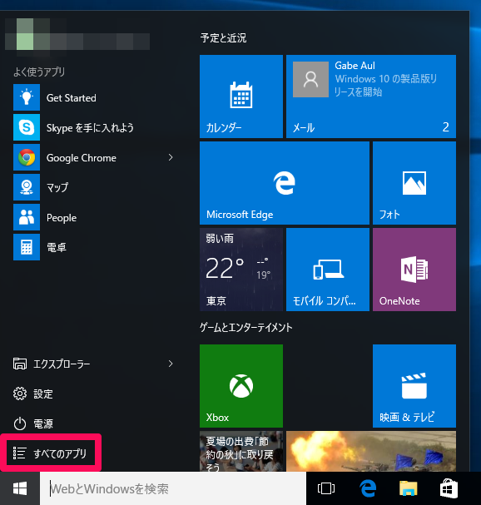Click the Skype を手に入れよう label
Image resolution: width=481 pixels, height=505 pixels.
(x=90, y=128)
